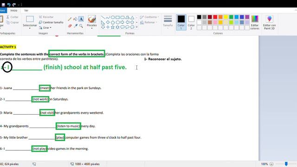Open Editar colores dialog
Viewport: 297px width, 167px height.
point(255,22)
